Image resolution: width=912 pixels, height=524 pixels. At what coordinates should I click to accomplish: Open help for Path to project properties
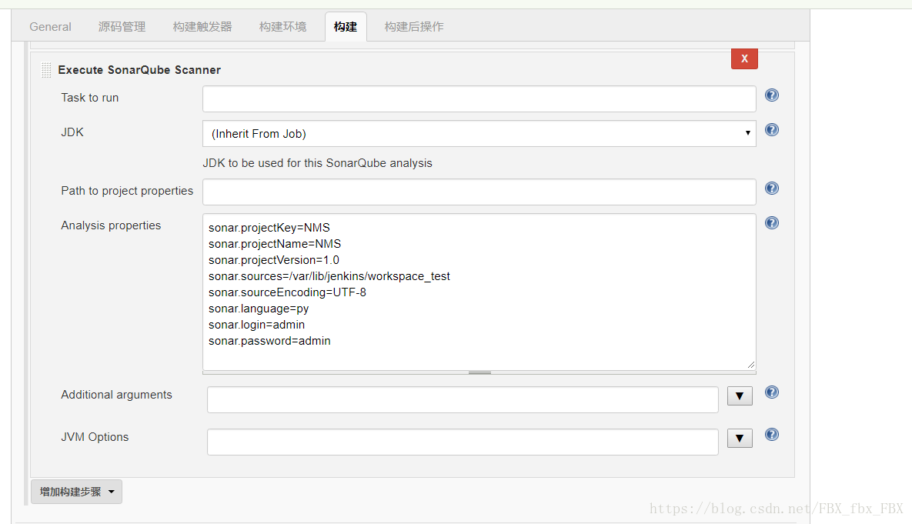coord(772,189)
